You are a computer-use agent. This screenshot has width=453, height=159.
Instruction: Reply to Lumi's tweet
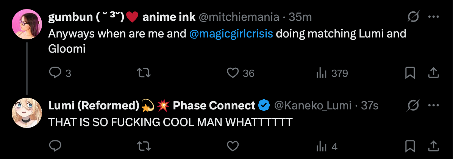point(55,146)
